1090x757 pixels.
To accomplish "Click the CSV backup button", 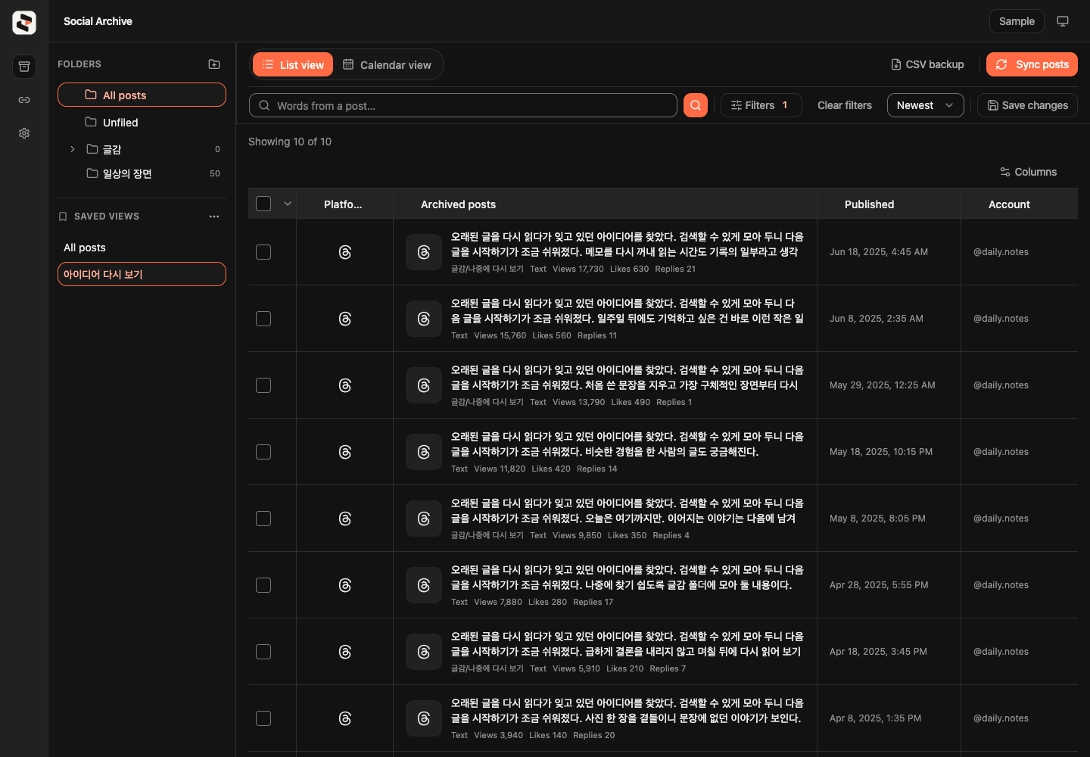I will pos(927,64).
